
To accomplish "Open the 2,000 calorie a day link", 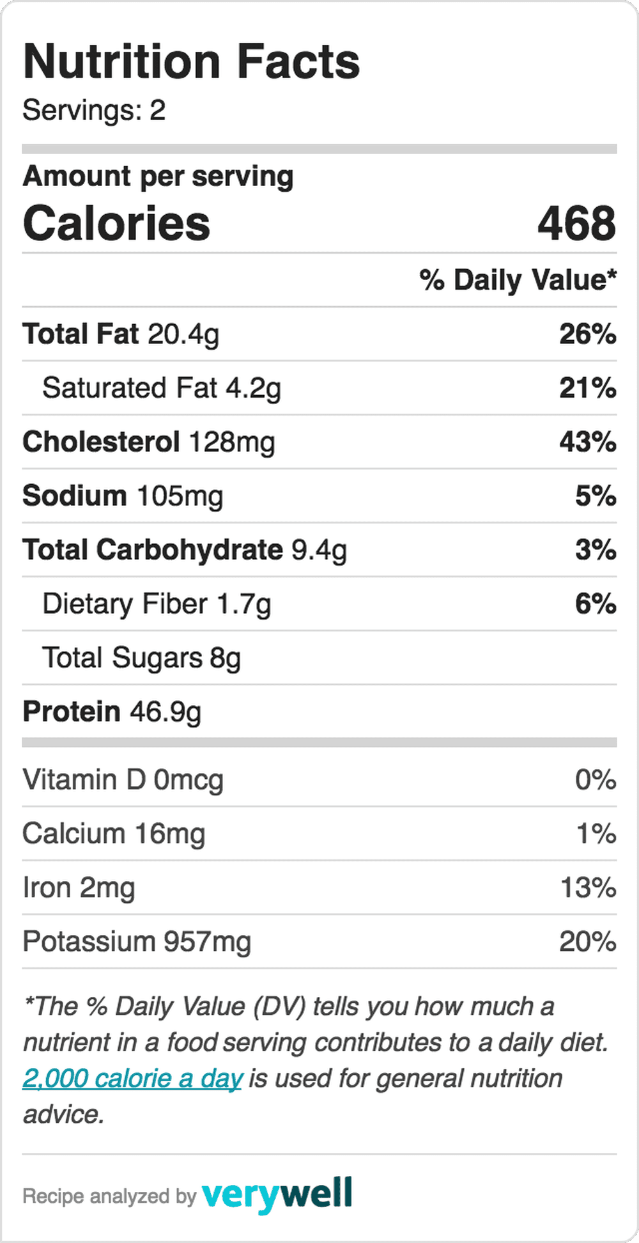I will (132, 1079).
